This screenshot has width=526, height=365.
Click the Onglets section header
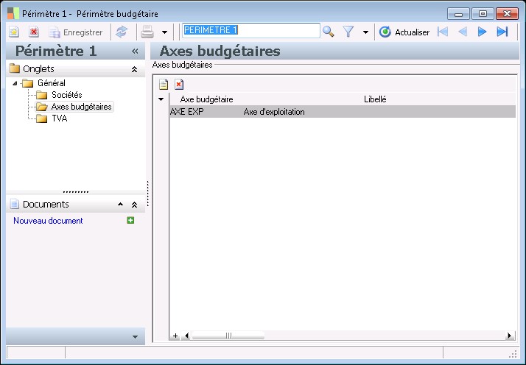click(x=75, y=69)
